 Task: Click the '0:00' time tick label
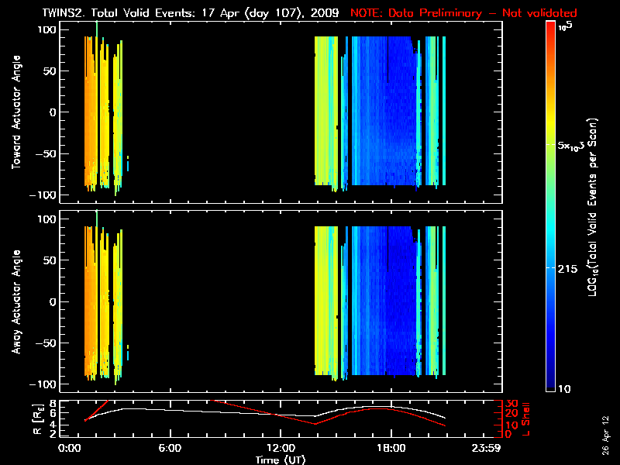[70, 448]
